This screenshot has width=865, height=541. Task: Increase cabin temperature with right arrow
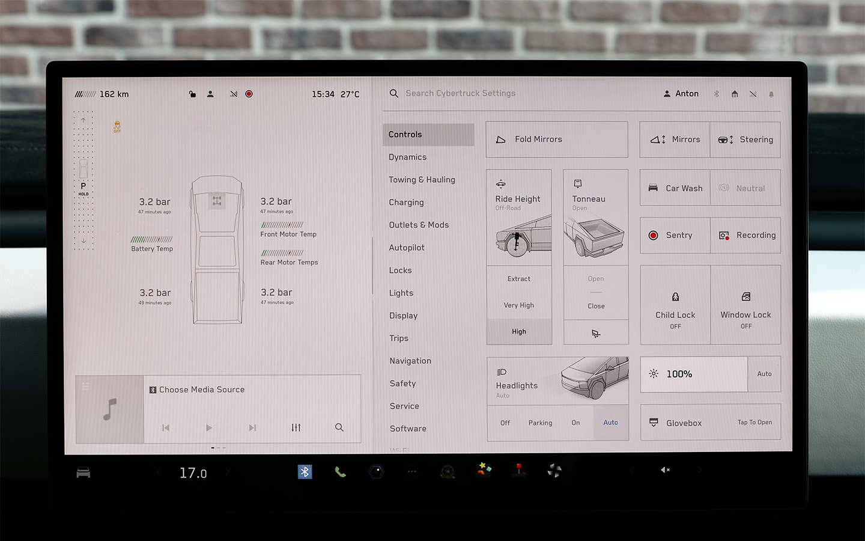pyautogui.click(x=227, y=472)
